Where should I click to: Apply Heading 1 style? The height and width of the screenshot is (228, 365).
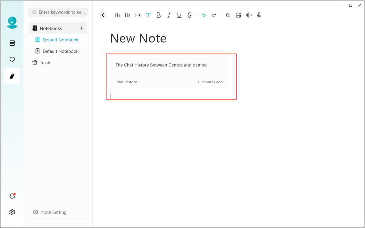pos(117,15)
